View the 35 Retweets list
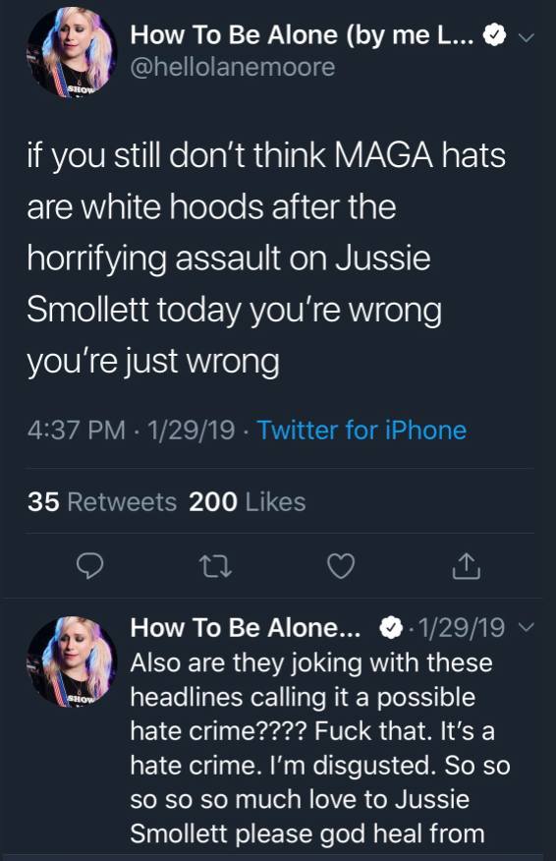 (102, 502)
